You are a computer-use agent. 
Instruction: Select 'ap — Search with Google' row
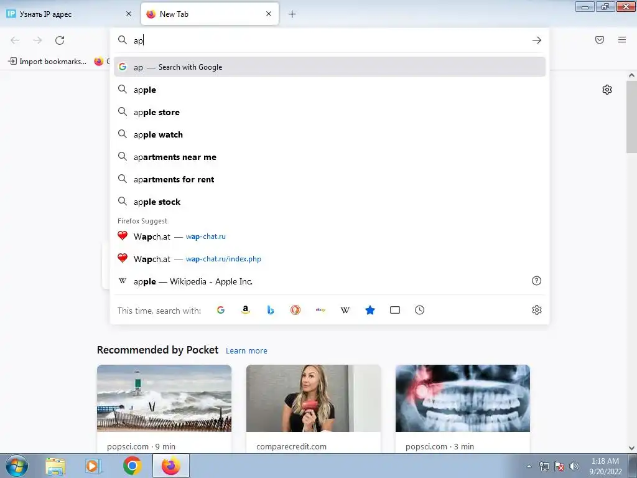(x=330, y=67)
